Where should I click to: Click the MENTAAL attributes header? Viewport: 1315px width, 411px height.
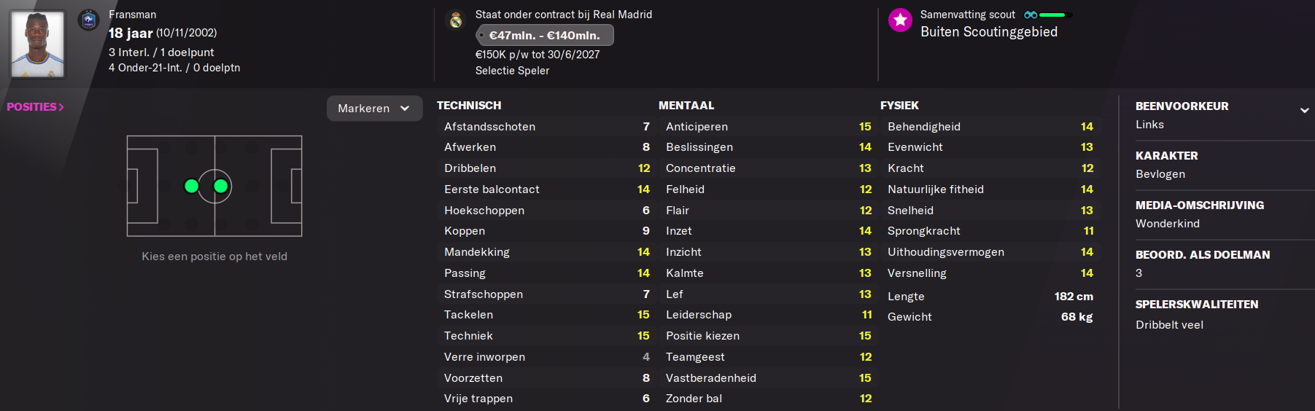click(x=686, y=106)
